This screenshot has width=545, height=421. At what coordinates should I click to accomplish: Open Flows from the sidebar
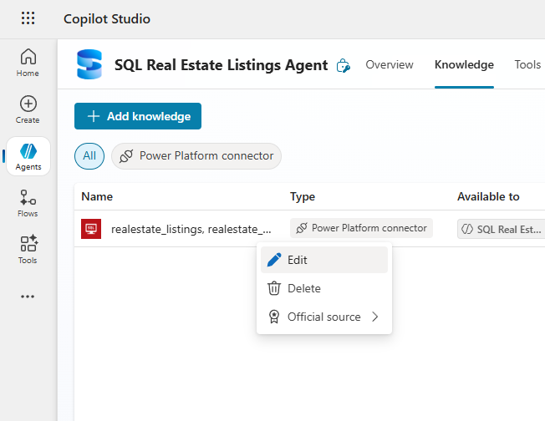28,203
